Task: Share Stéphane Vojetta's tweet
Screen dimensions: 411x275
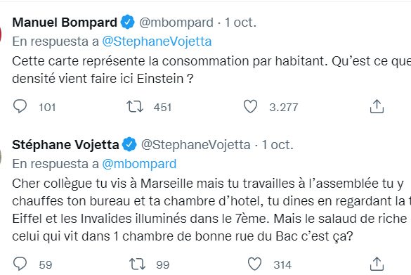Action: pyautogui.click(x=377, y=264)
